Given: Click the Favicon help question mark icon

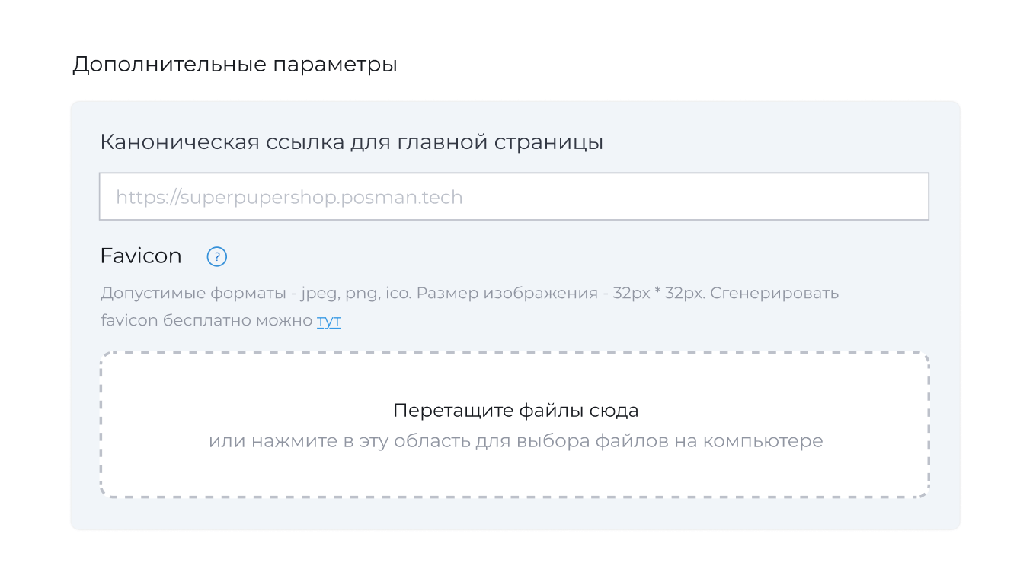Looking at the screenshot, I should tap(217, 257).
